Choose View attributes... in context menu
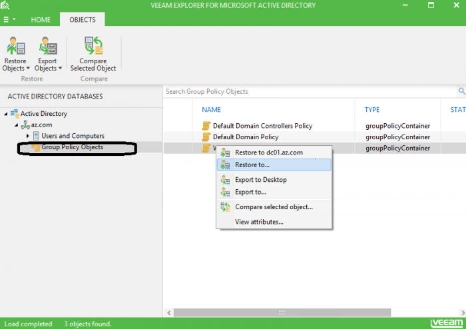 tap(274, 222)
